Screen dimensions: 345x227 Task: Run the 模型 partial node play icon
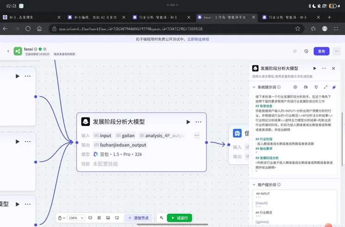[17, 204]
